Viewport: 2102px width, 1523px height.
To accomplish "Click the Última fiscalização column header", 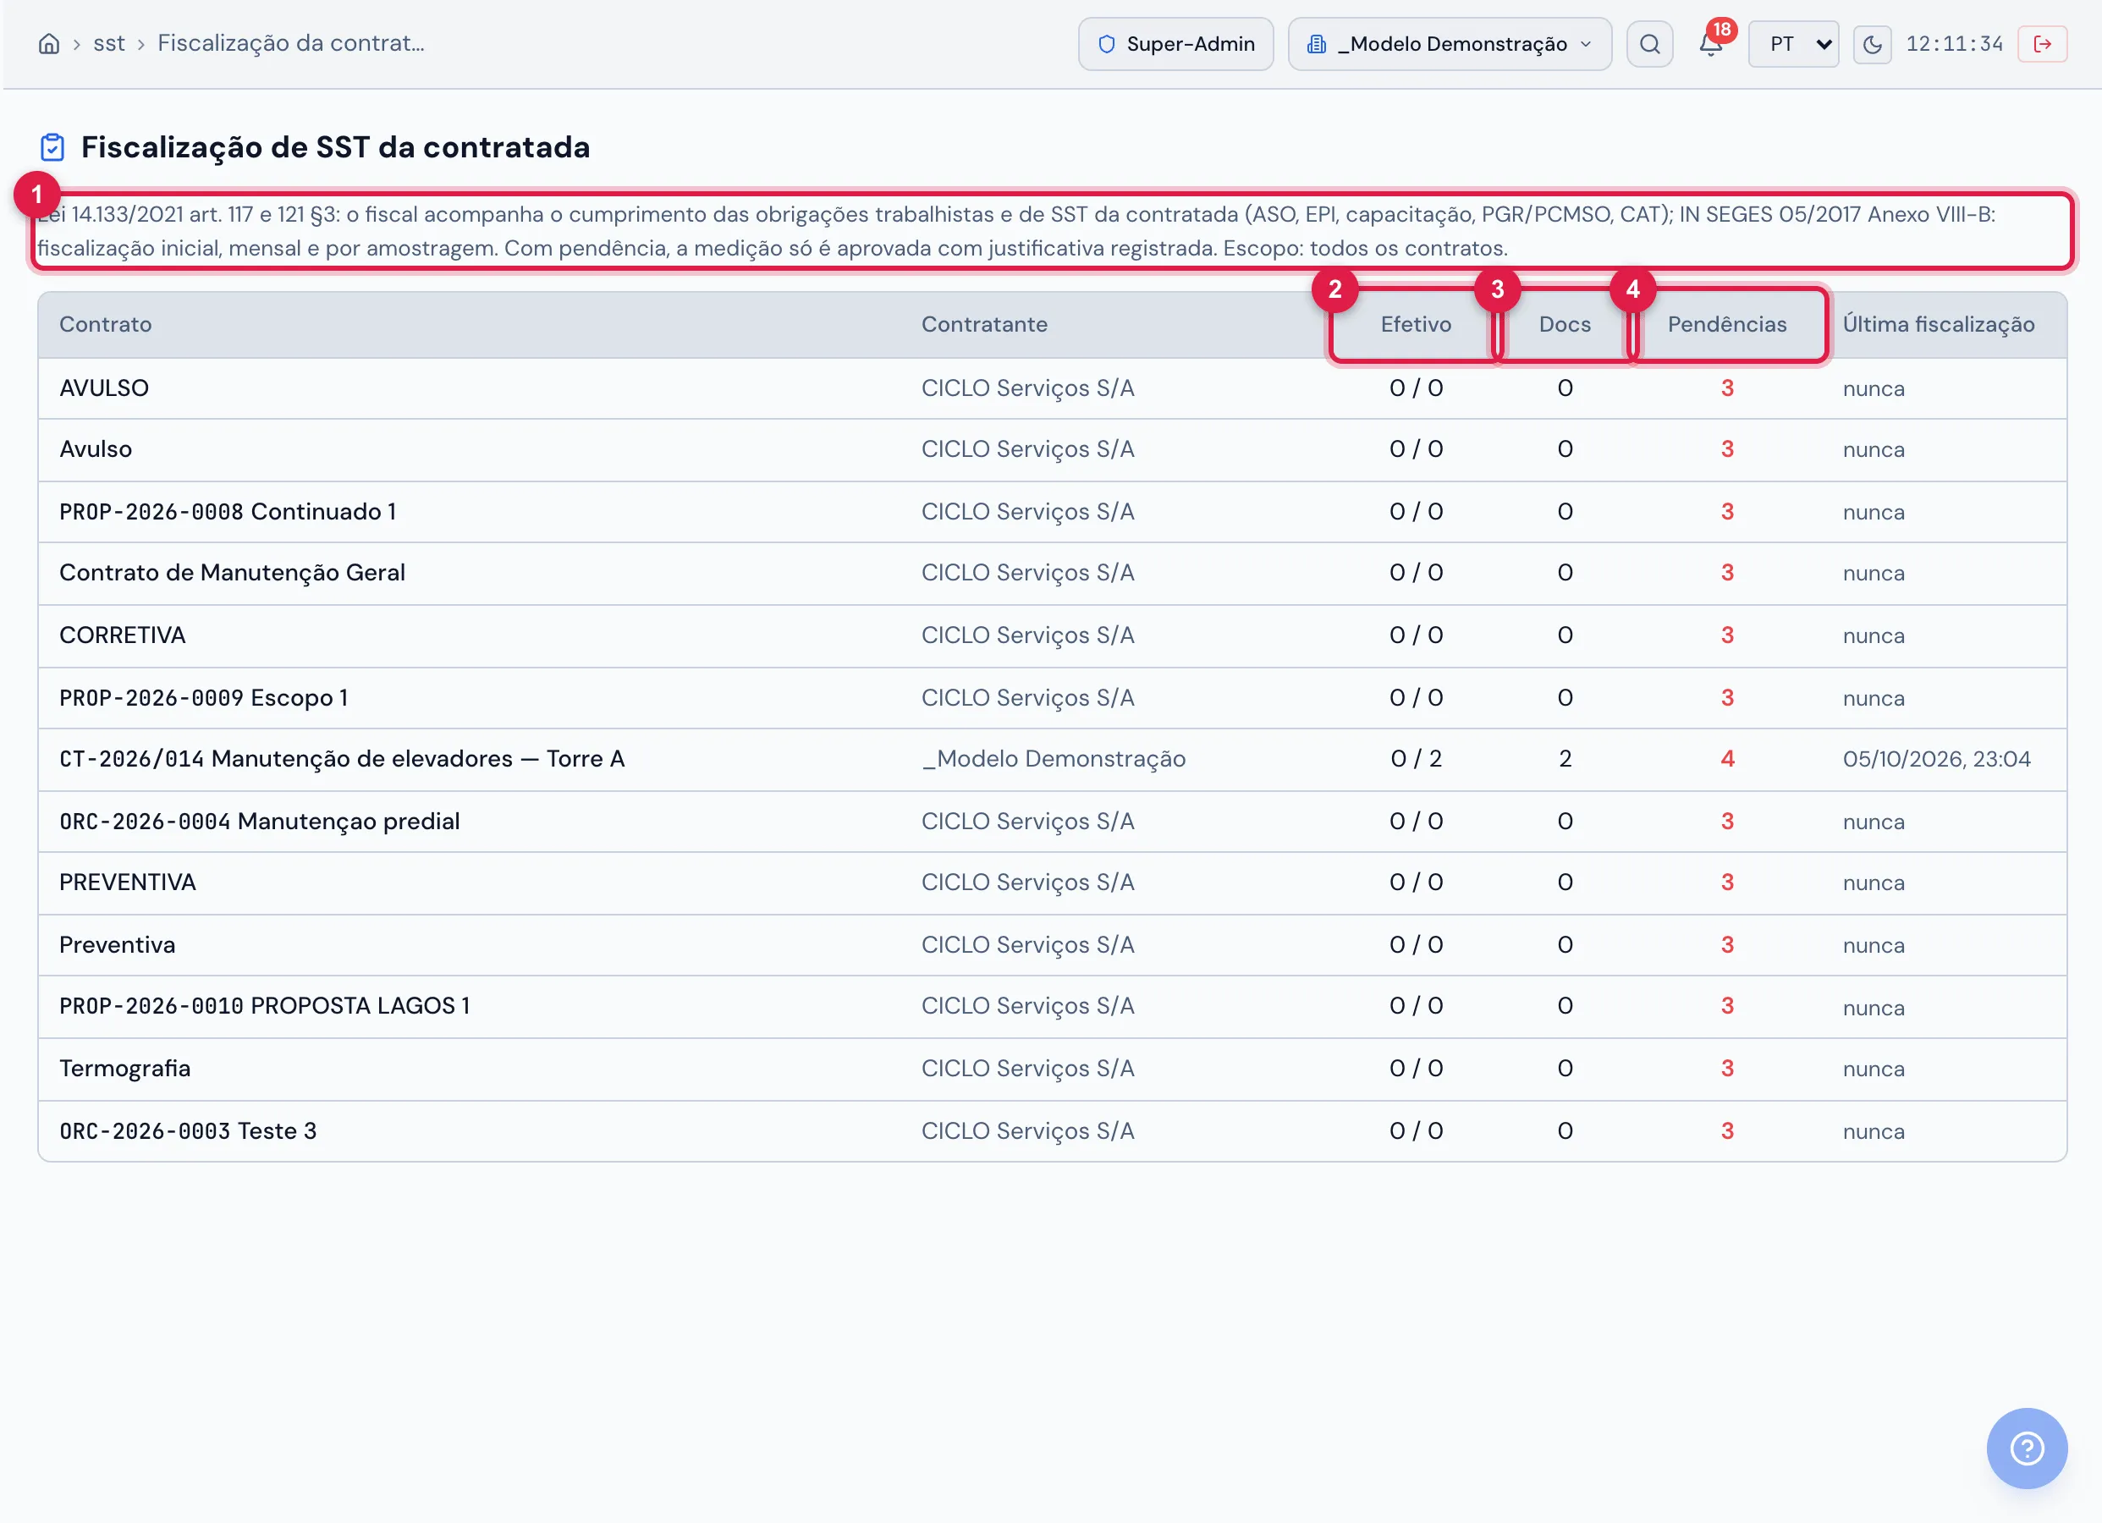I will (x=1938, y=324).
